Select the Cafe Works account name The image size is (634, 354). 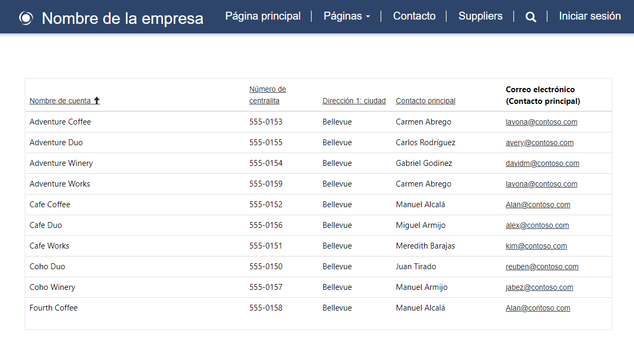coord(49,246)
